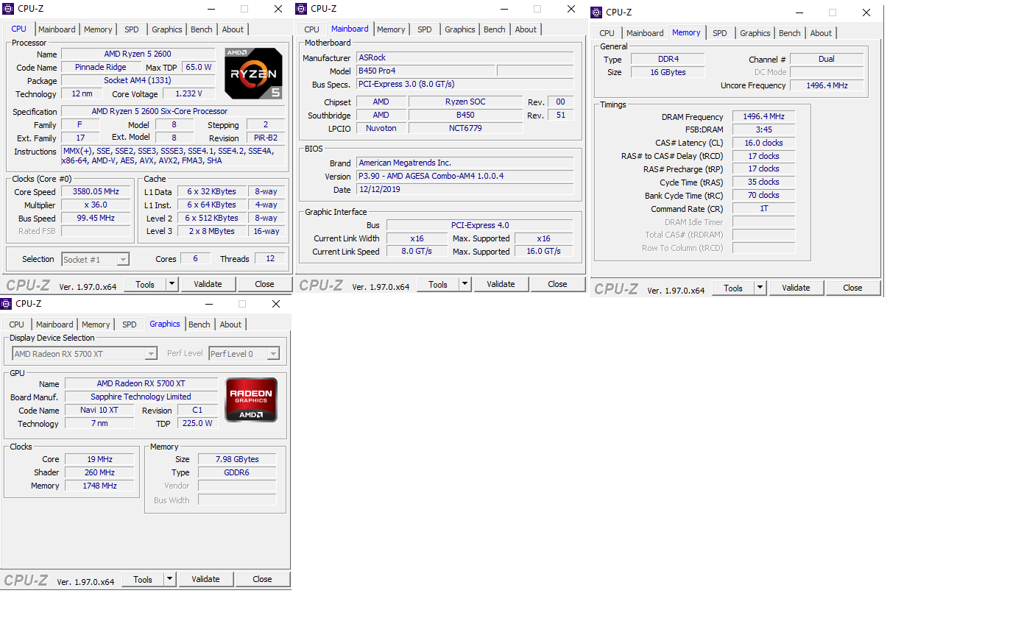Click the CAS# Latency value 16.0 clocks
The image size is (1010, 621).
pos(763,143)
